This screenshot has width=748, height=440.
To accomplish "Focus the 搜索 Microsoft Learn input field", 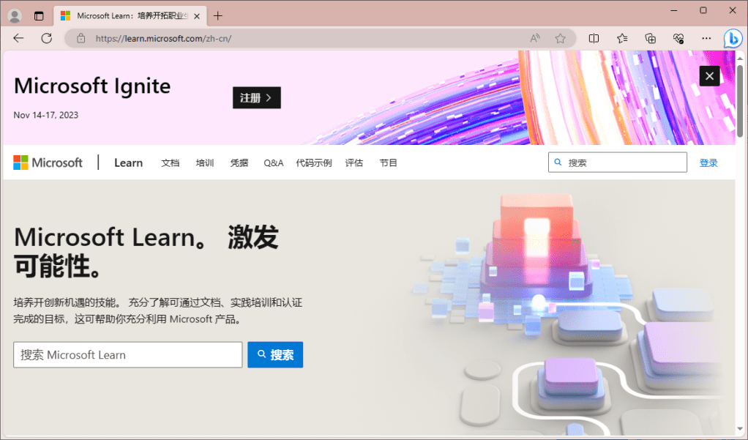I will 128,355.
